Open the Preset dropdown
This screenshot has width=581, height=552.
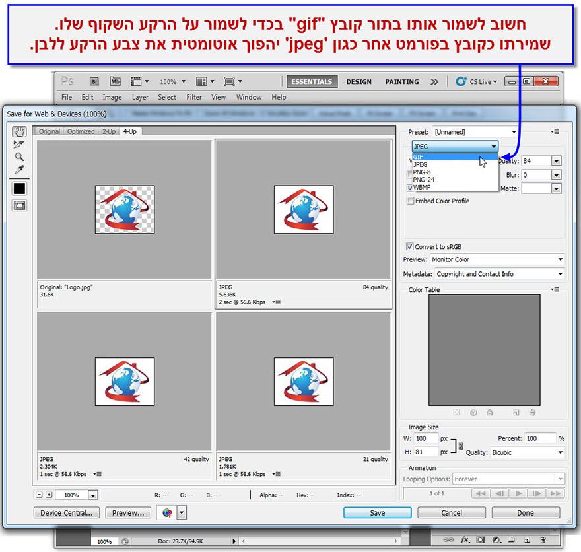(x=476, y=132)
